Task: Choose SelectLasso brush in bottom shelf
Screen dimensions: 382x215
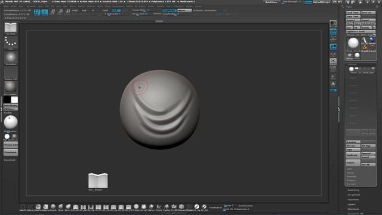Action: [30, 207]
